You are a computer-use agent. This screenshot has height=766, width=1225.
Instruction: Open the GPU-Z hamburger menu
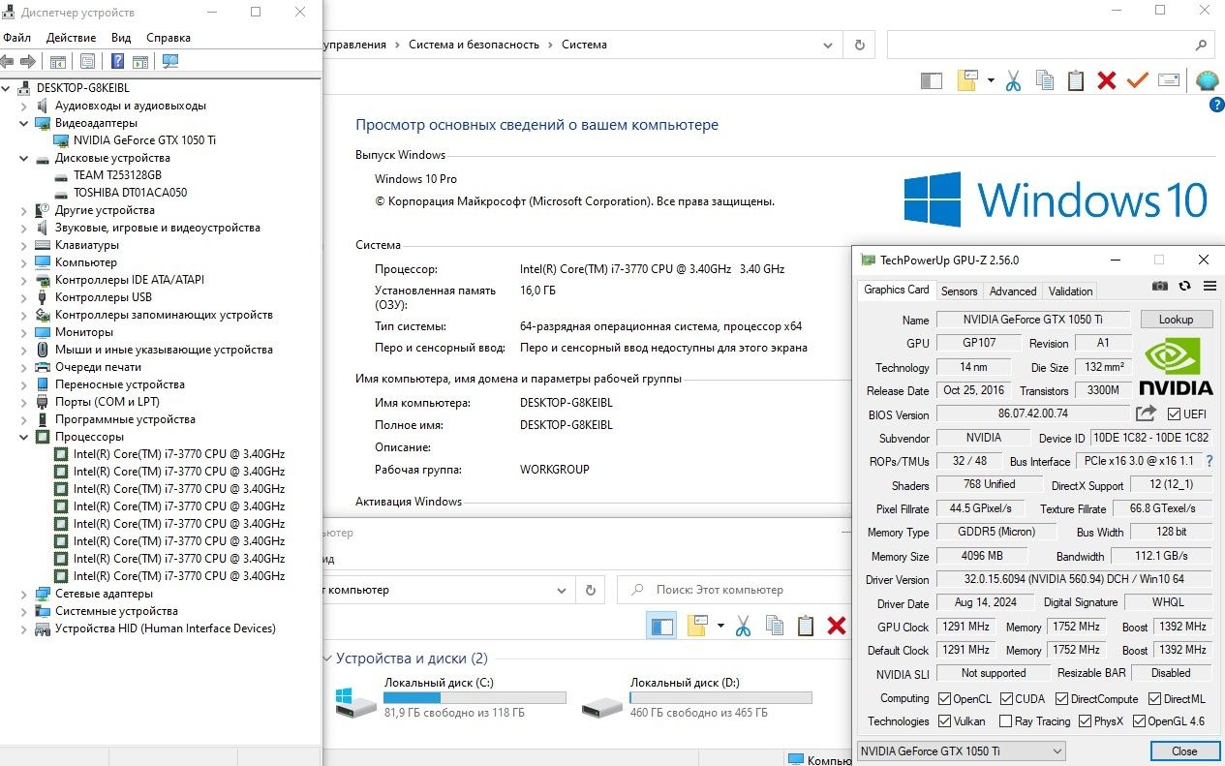tap(1210, 286)
